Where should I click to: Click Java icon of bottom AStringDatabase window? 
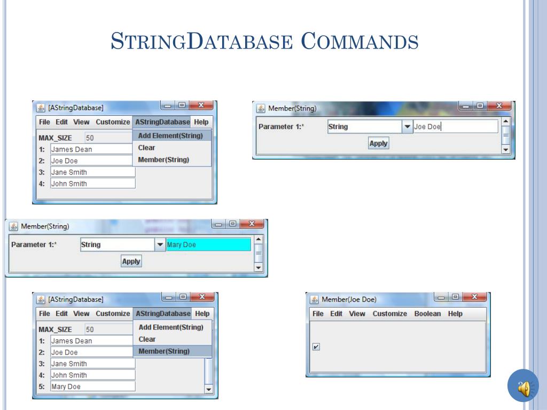point(41,299)
